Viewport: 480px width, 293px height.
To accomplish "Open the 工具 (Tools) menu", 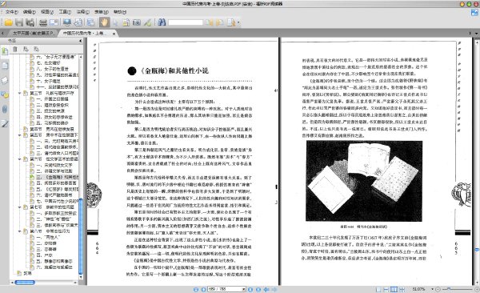I will click(65, 12).
